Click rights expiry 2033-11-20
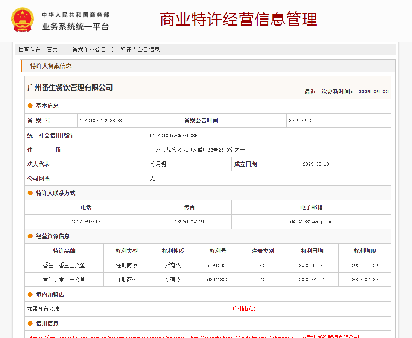 tap(365, 265)
